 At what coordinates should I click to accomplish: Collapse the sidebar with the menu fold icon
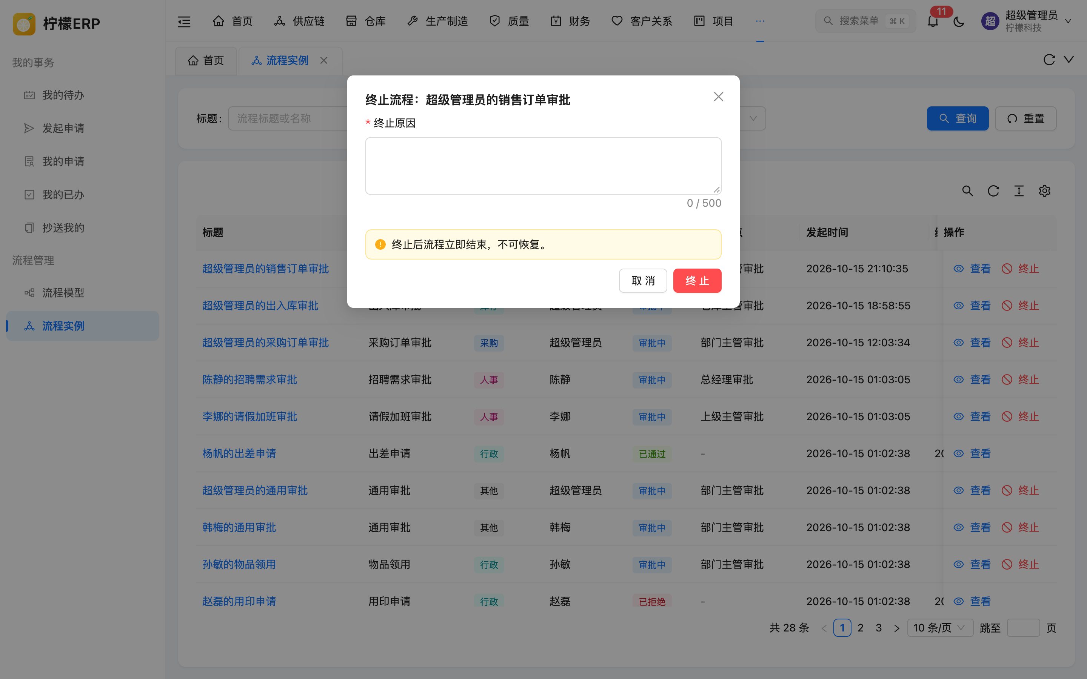click(184, 21)
